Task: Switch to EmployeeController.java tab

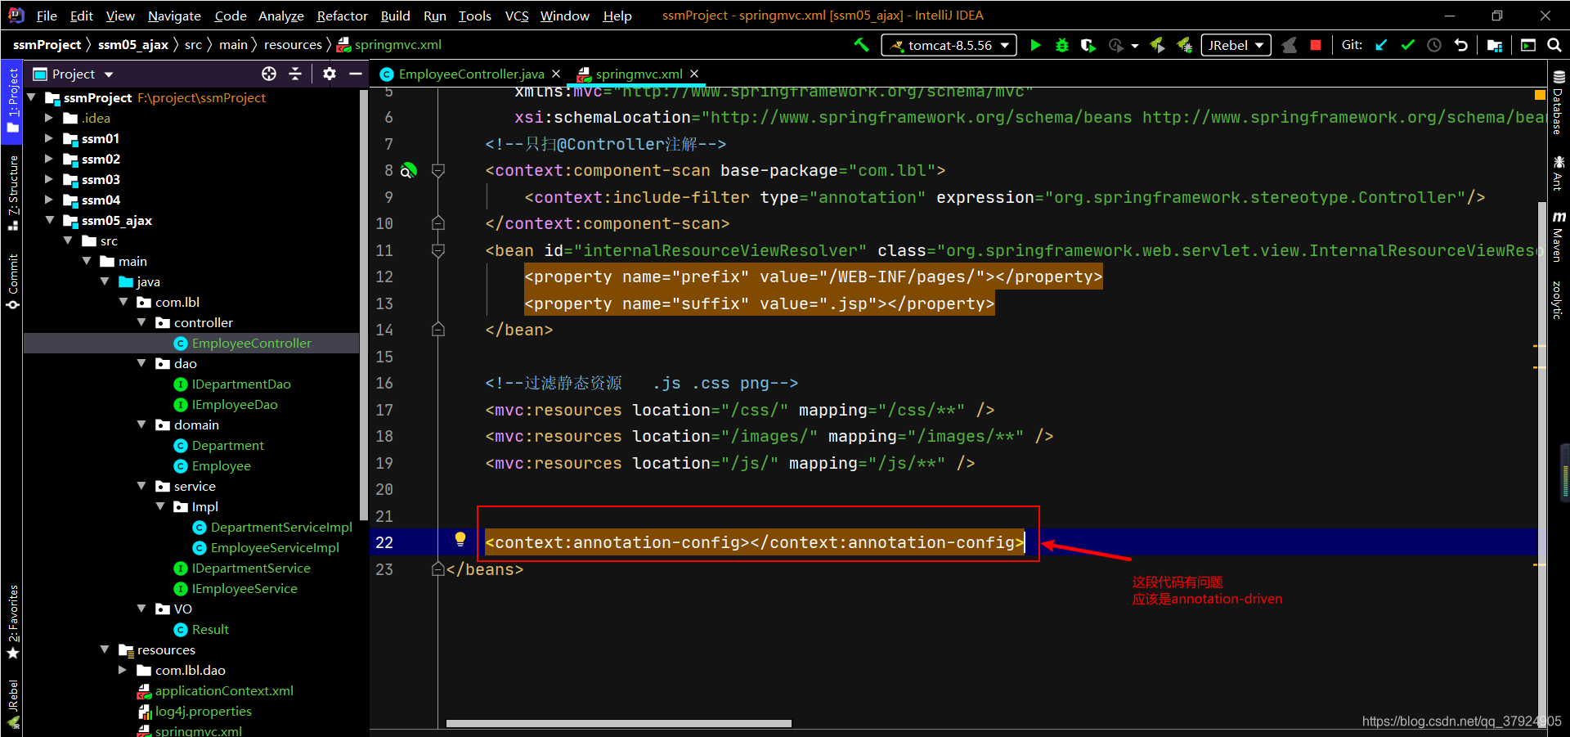Action: coord(471,74)
